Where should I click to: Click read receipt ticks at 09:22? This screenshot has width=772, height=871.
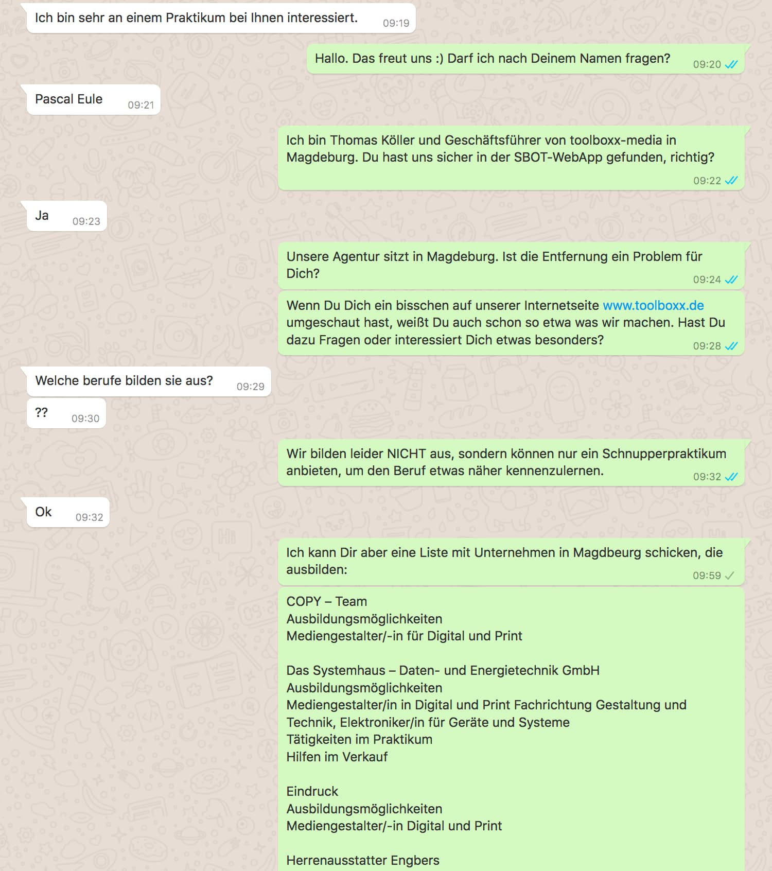[731, 180]
